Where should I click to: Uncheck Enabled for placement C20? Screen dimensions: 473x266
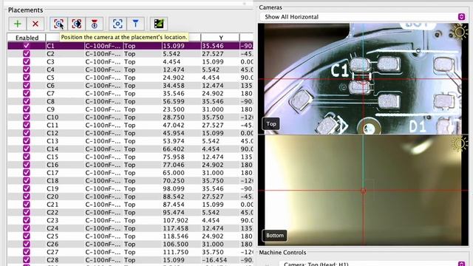click(27, 197)
